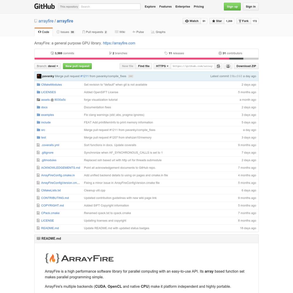Open the Graphs tab
293x293 pixels.
[158, 32]
